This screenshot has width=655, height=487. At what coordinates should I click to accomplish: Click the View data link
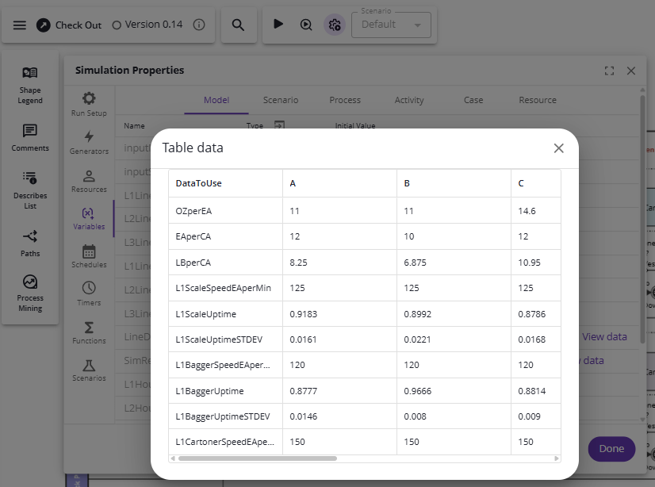tap(604, 336)
